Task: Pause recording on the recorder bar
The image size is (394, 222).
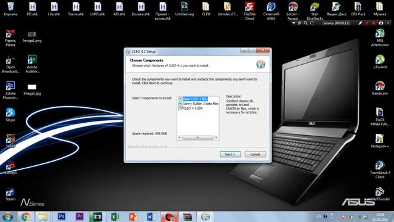Action: [367, 23]
